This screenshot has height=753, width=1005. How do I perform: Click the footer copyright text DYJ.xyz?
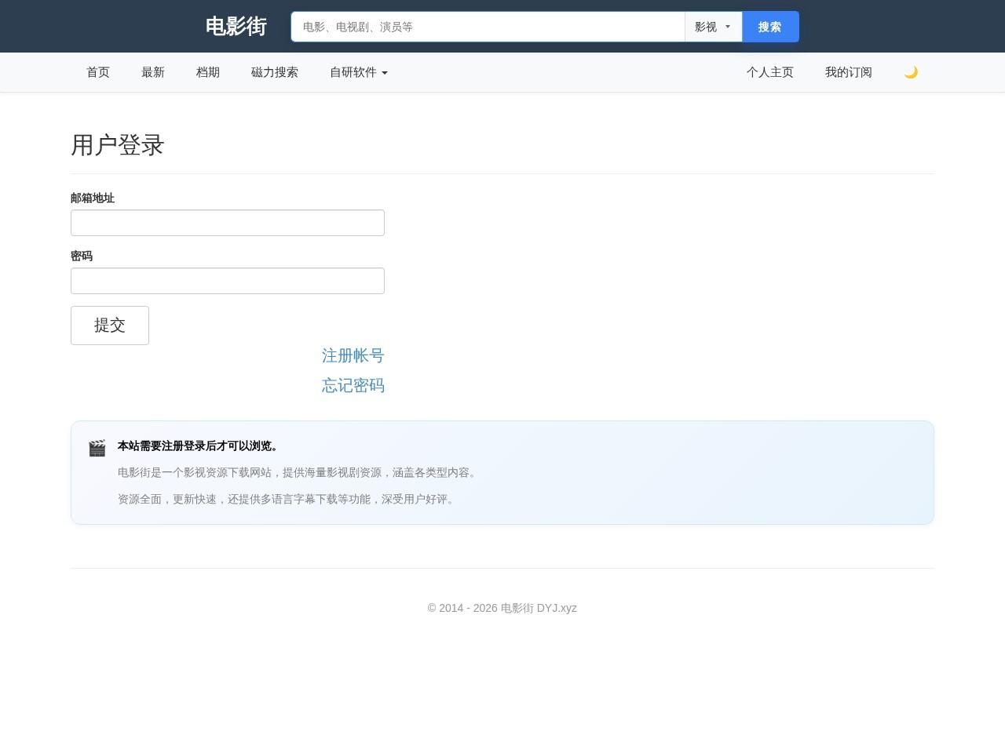coord(502,608)
